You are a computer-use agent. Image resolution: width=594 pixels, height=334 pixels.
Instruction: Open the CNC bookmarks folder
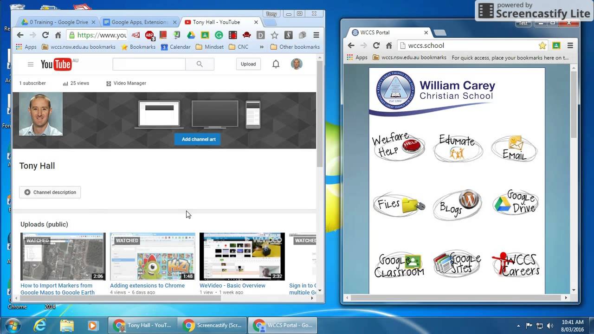238,47
